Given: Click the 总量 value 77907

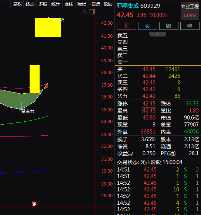Looking at the screenshot, I should click(191, 125).
